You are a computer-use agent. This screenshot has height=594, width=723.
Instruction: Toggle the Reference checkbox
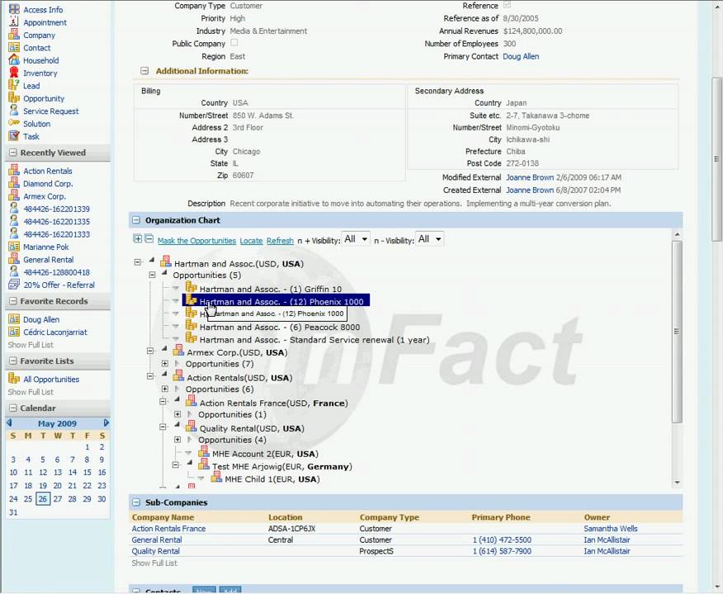508,5
